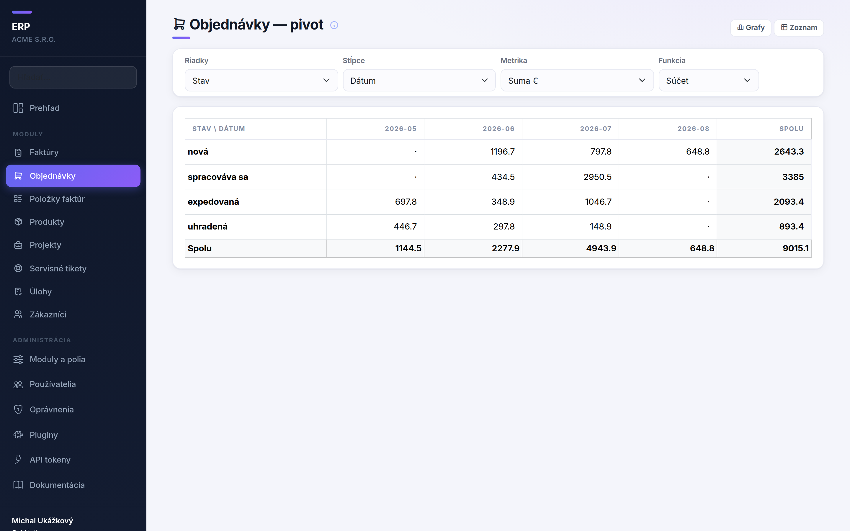The width and height of the screenshot is (850, 531).
Task: Click the 'spracováva sa' row label
Action: click(218, 177)
